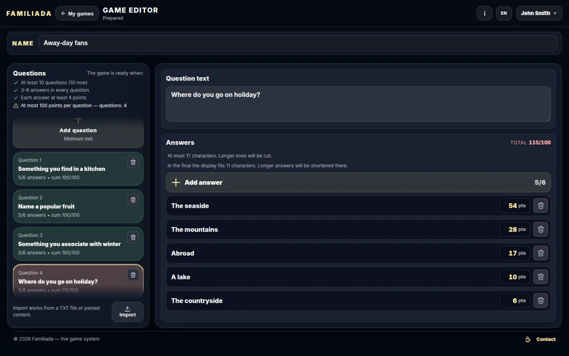Open the John Smith account dropdown
This screenshot has width=569, height=356.
539,13
